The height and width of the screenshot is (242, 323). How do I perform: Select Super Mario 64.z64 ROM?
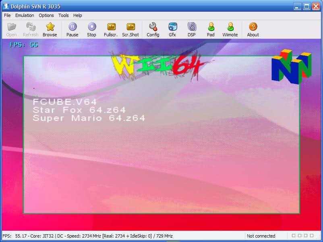pos(89,118)
